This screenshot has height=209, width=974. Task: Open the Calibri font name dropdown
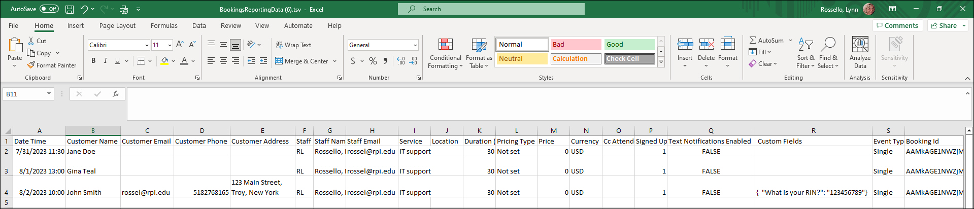tap(147, 45)
